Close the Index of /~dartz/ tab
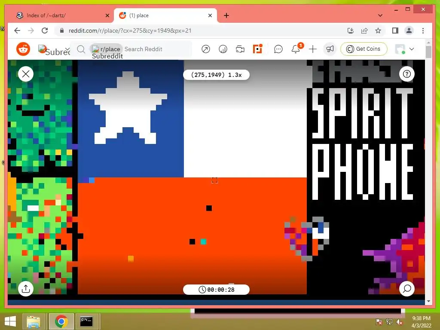This screenshot has height=330, width=440. pyautogui.click(x=107, y=15)
